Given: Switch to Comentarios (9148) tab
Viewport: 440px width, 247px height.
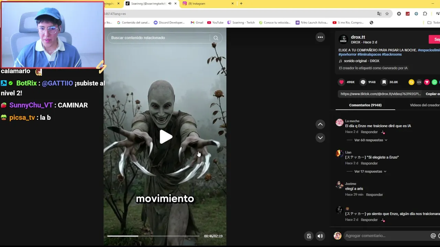Looking at the screenshot, I should tap(365, 105).
